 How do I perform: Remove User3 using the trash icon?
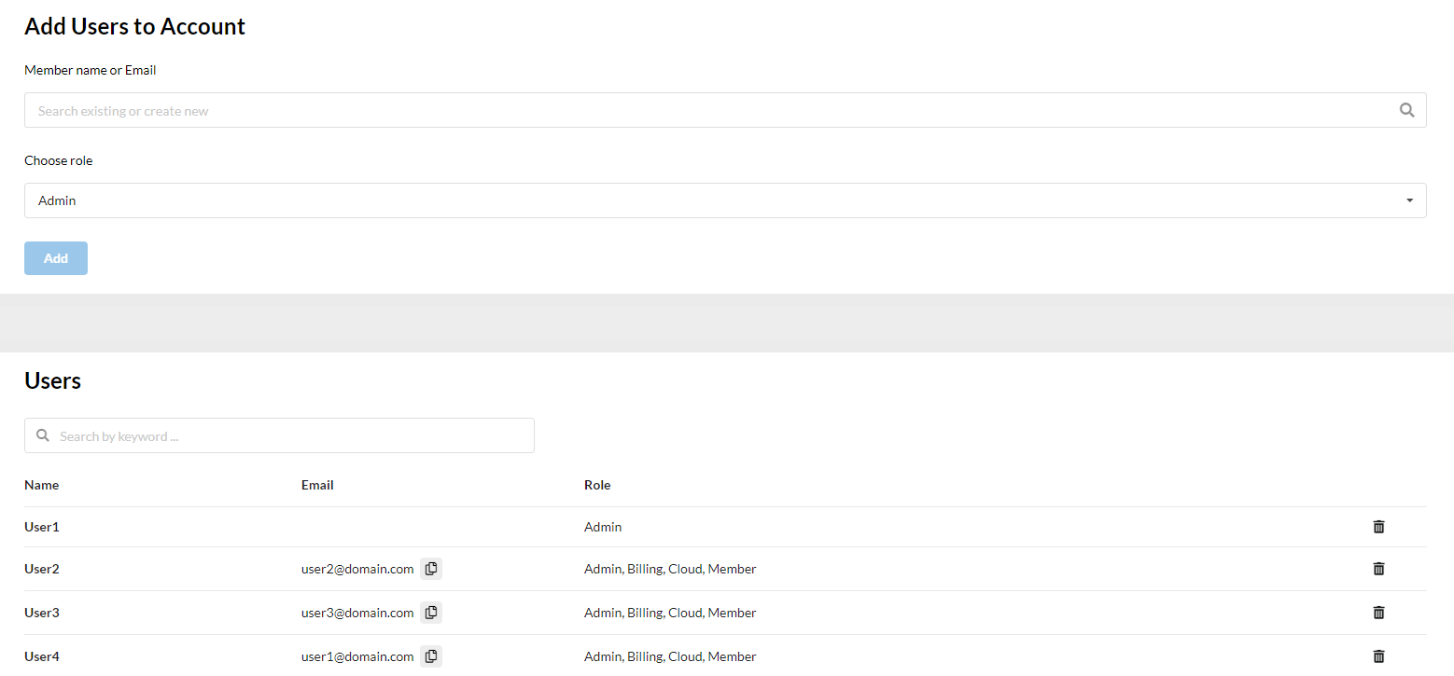[x=1378, y=613]
